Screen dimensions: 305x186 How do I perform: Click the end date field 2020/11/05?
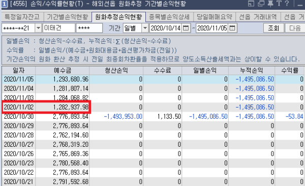212,28
